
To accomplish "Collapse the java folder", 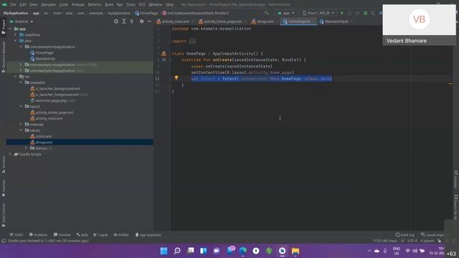I will [16, 41].
